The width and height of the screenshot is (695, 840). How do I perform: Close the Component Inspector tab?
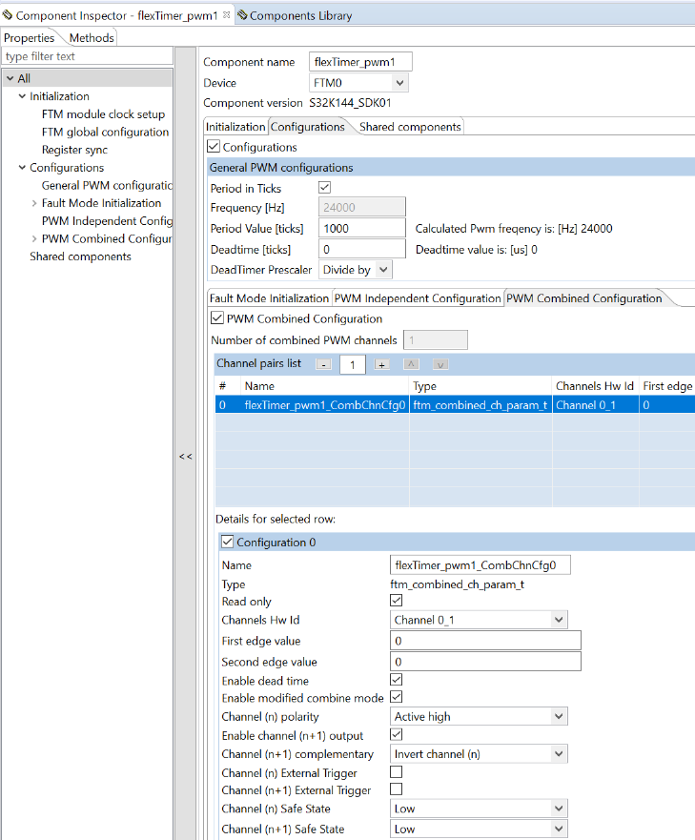coord(227,15)
